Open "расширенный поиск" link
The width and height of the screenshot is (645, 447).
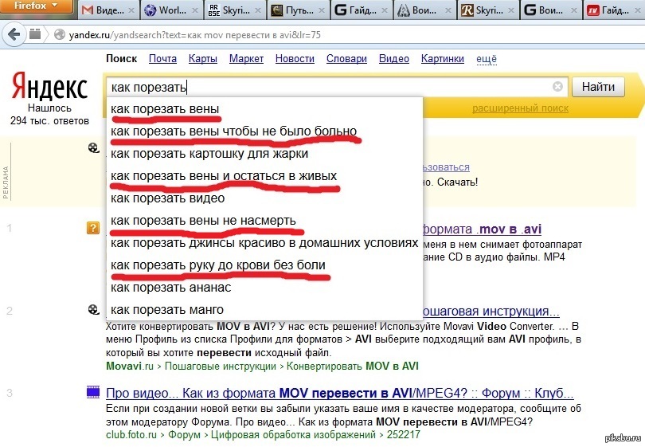pyautogui.click(x=520, y=108)
